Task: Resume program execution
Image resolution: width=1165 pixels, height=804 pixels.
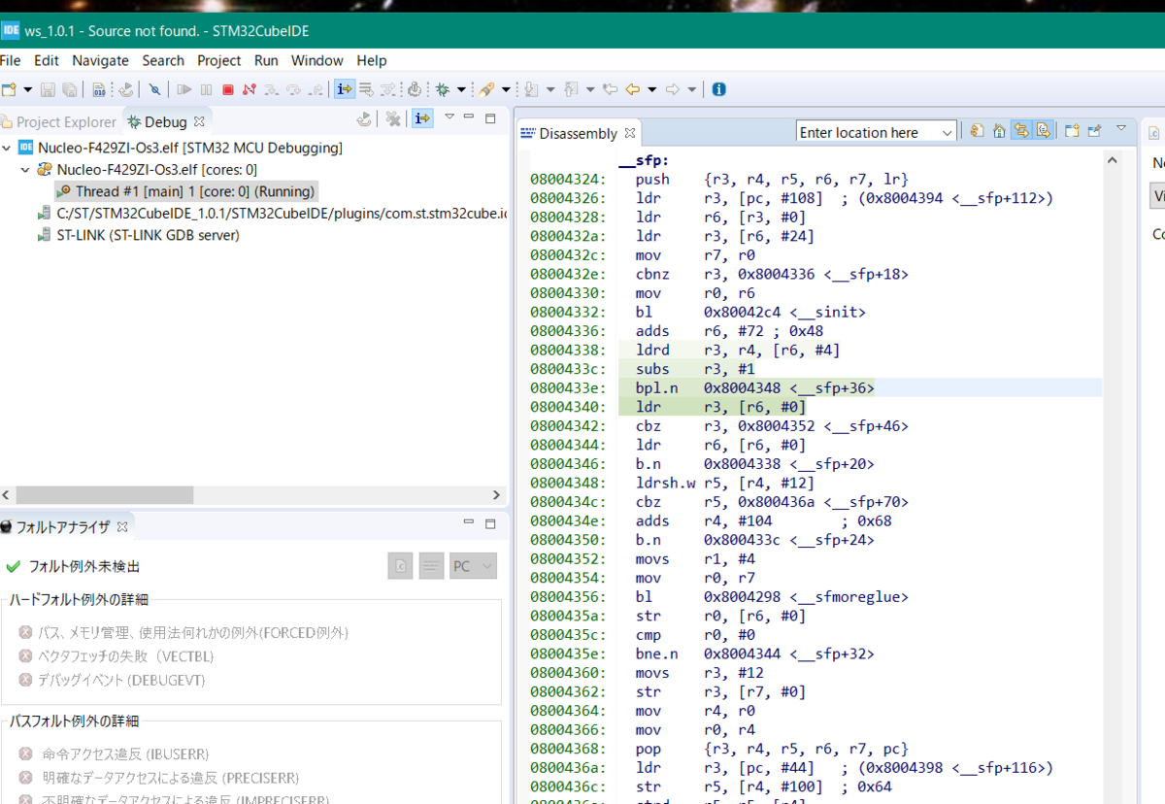Action: (186, 89)
